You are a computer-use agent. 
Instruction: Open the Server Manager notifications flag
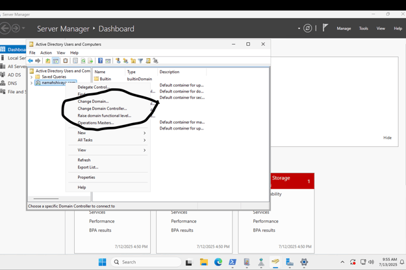point(325,28)
